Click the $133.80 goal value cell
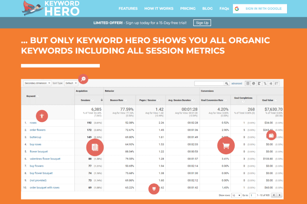This screenshot has width=307, height=204. [268, 159]
